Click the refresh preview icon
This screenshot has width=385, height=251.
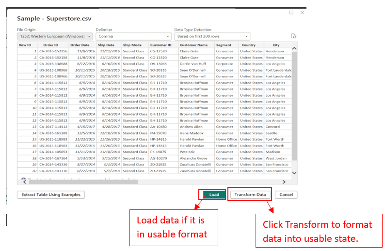(x=293, y=36)
